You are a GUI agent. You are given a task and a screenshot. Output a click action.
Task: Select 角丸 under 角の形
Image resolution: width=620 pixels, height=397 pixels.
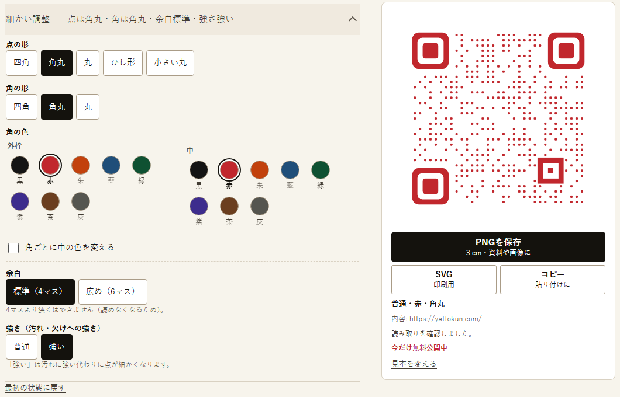pos(57,107)
